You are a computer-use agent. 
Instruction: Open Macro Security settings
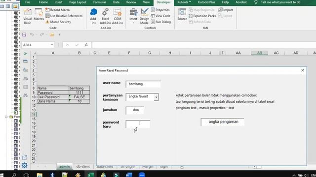[58, 22]
